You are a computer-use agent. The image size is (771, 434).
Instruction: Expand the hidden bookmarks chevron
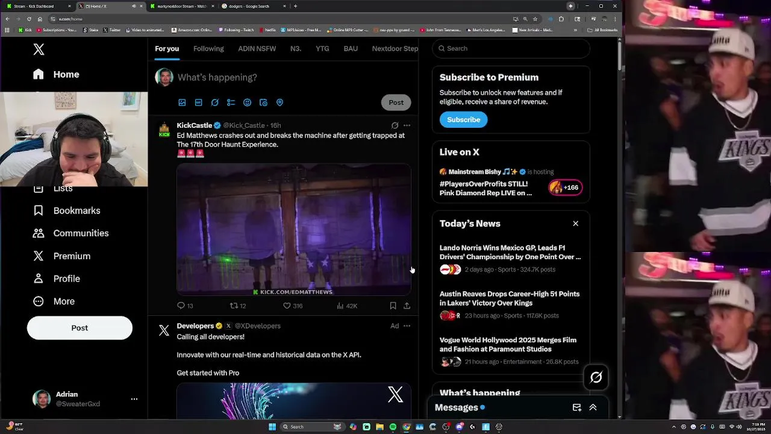(x=575, y=30)
